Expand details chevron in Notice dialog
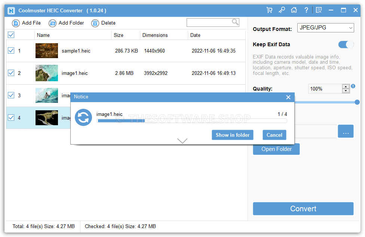The image size is (365, 237). pyautogui.click(x=182, y=141)
